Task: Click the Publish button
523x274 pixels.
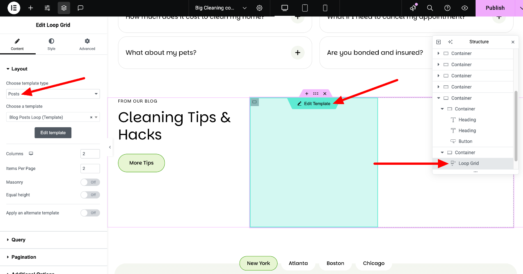Action: tap(495, 8)
